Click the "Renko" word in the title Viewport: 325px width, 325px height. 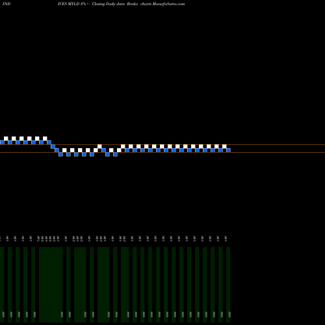click(133, 4)
